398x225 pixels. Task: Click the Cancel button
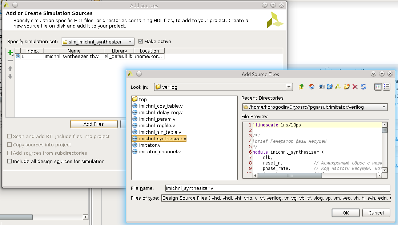pos(376,213)
